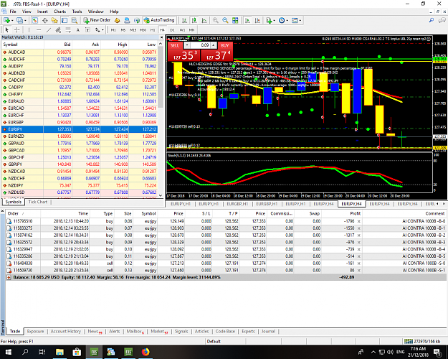448x359 pixels.
Task: Toggle the Data Window crosshair-target icon
Action: coord(45,20)
